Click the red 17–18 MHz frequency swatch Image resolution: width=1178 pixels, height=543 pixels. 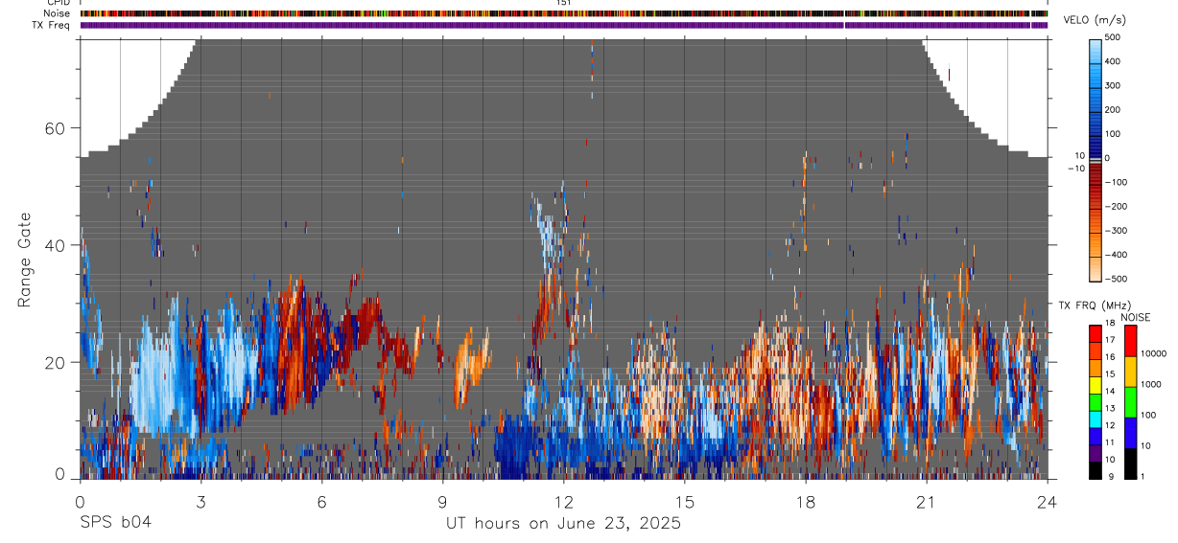coord(1096,333)
